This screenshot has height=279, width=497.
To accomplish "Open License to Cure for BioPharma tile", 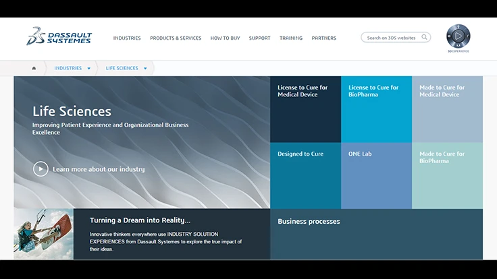I will (376, 108).
